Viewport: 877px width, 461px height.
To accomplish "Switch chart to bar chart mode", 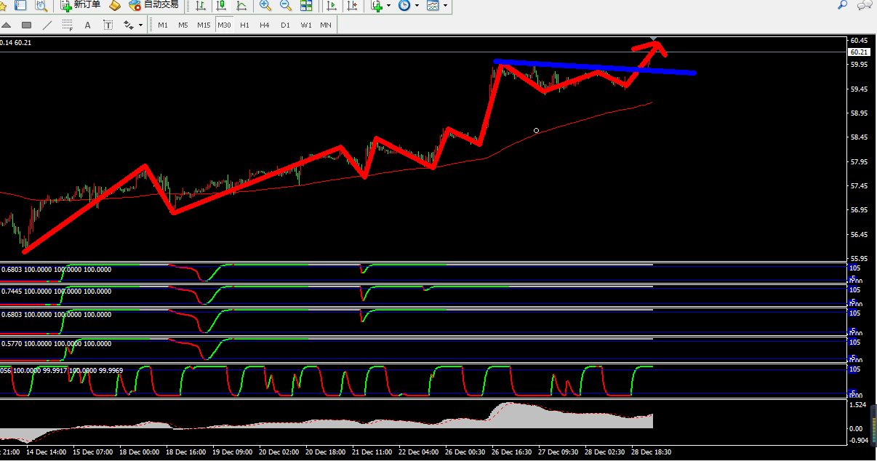I will pyautogui.click(x=200, y=6).
